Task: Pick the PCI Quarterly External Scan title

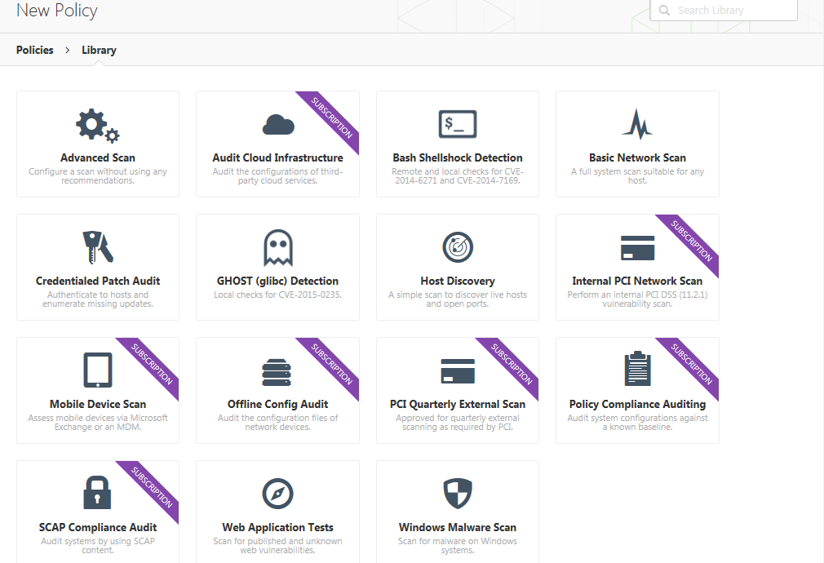Action: 458,404
